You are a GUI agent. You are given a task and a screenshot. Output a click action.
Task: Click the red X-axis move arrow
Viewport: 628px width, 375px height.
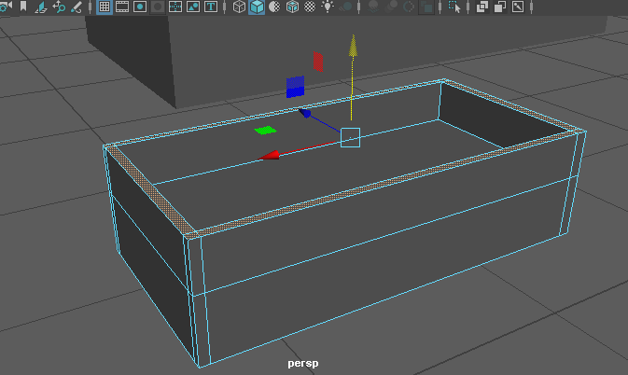[x=271, y=155]
